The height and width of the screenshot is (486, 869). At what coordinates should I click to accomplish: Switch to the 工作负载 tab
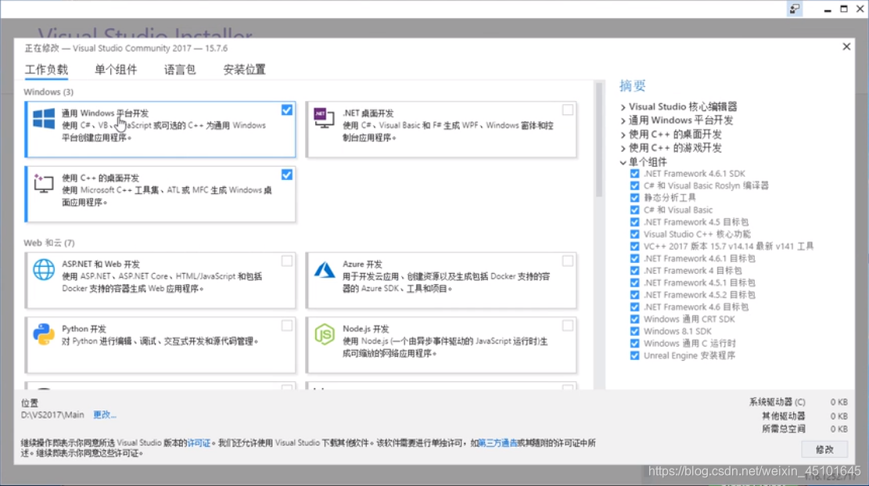coord(47,70)
